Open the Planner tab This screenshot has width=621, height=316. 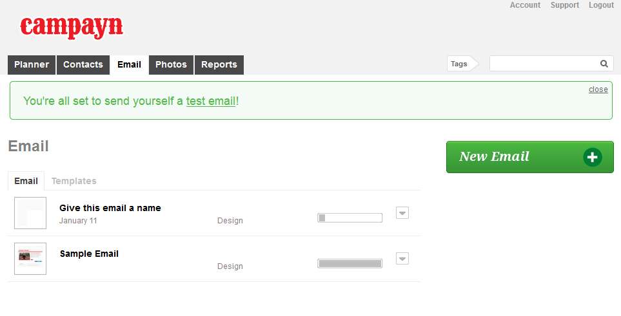click(32, 65)
